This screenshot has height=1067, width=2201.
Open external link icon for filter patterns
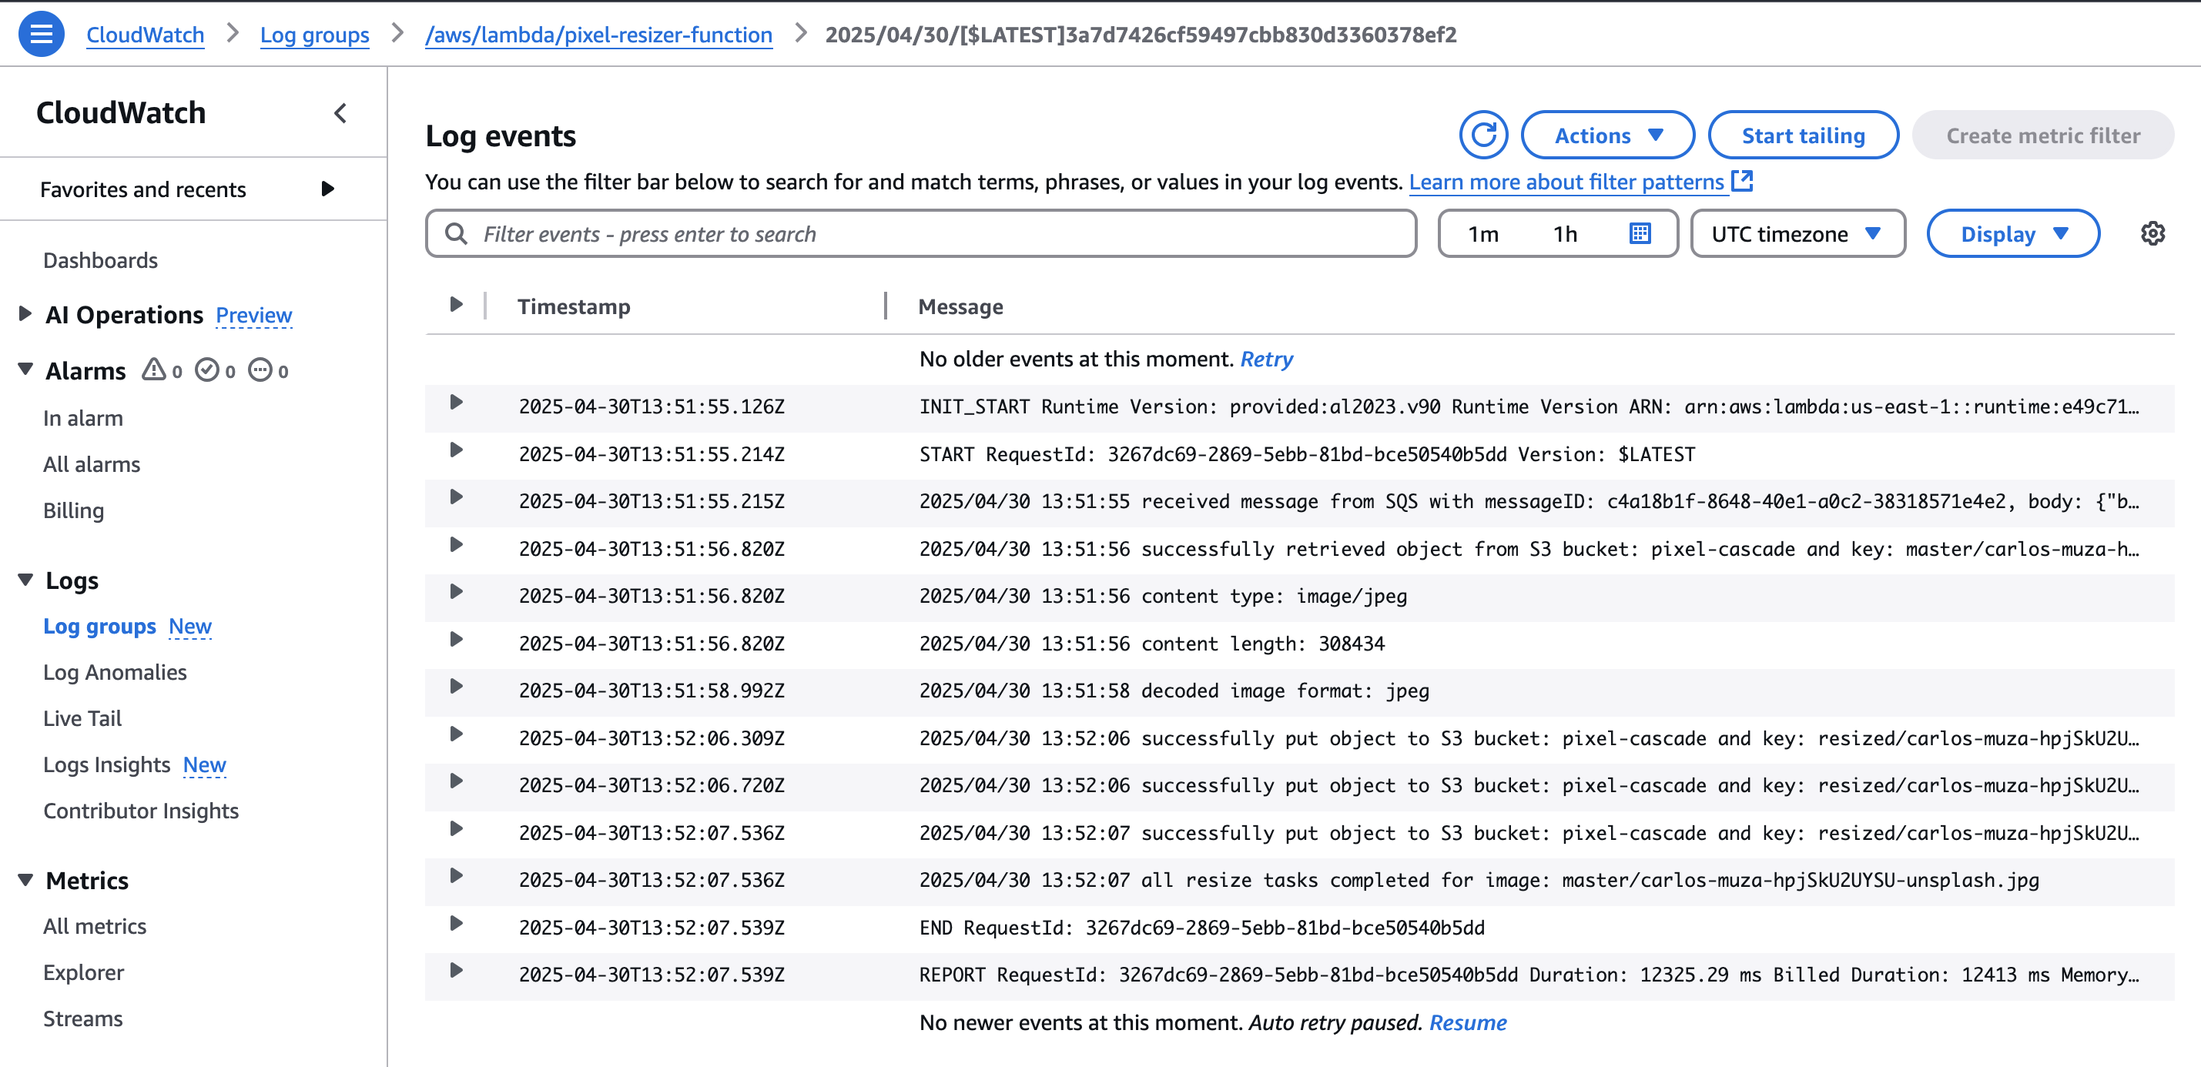[1742, 180]
